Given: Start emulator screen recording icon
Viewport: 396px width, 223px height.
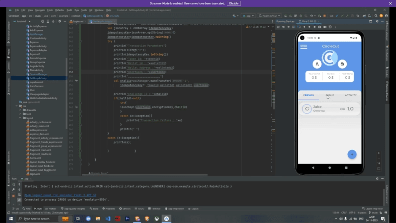Looking at the screenshot, I should tap(325, 27).
